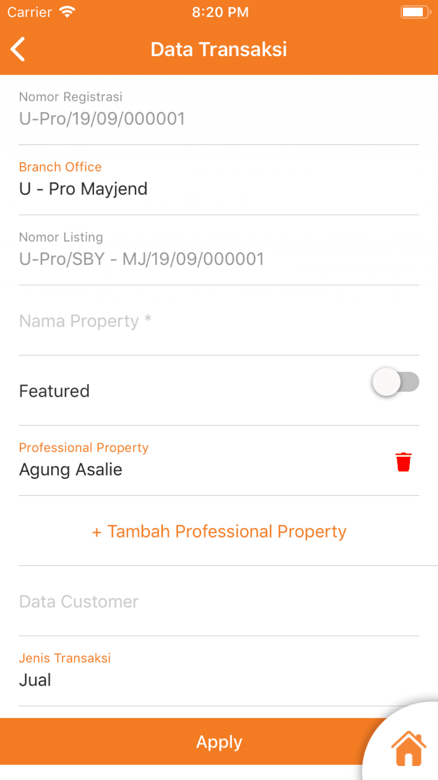Viewport: 438px width, 780px height.
Task: Tap the Data Transaksi title
Action: (x=219, y=49)
